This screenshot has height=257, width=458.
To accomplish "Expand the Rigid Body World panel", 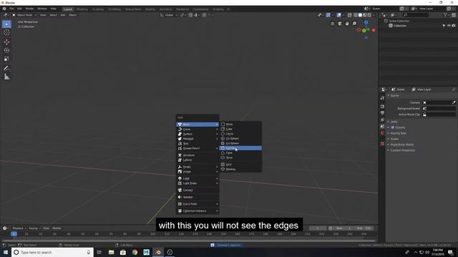I will click(x=401, y=145).
